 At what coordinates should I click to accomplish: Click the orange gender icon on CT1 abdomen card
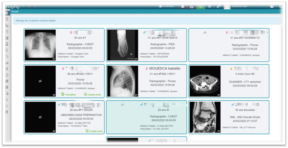pos(231,69)
